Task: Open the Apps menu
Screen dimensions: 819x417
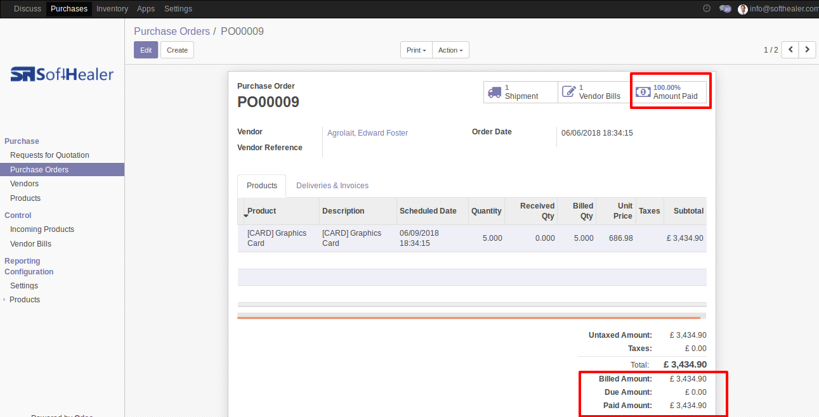Action: point(146,9)
